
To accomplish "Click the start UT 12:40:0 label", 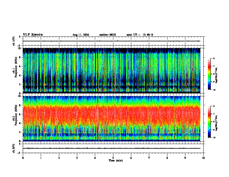I will click(x=140, y=35).
